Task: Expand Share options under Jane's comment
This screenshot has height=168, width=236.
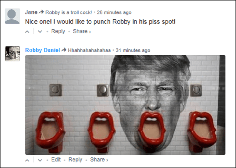Action: point(82,31)
